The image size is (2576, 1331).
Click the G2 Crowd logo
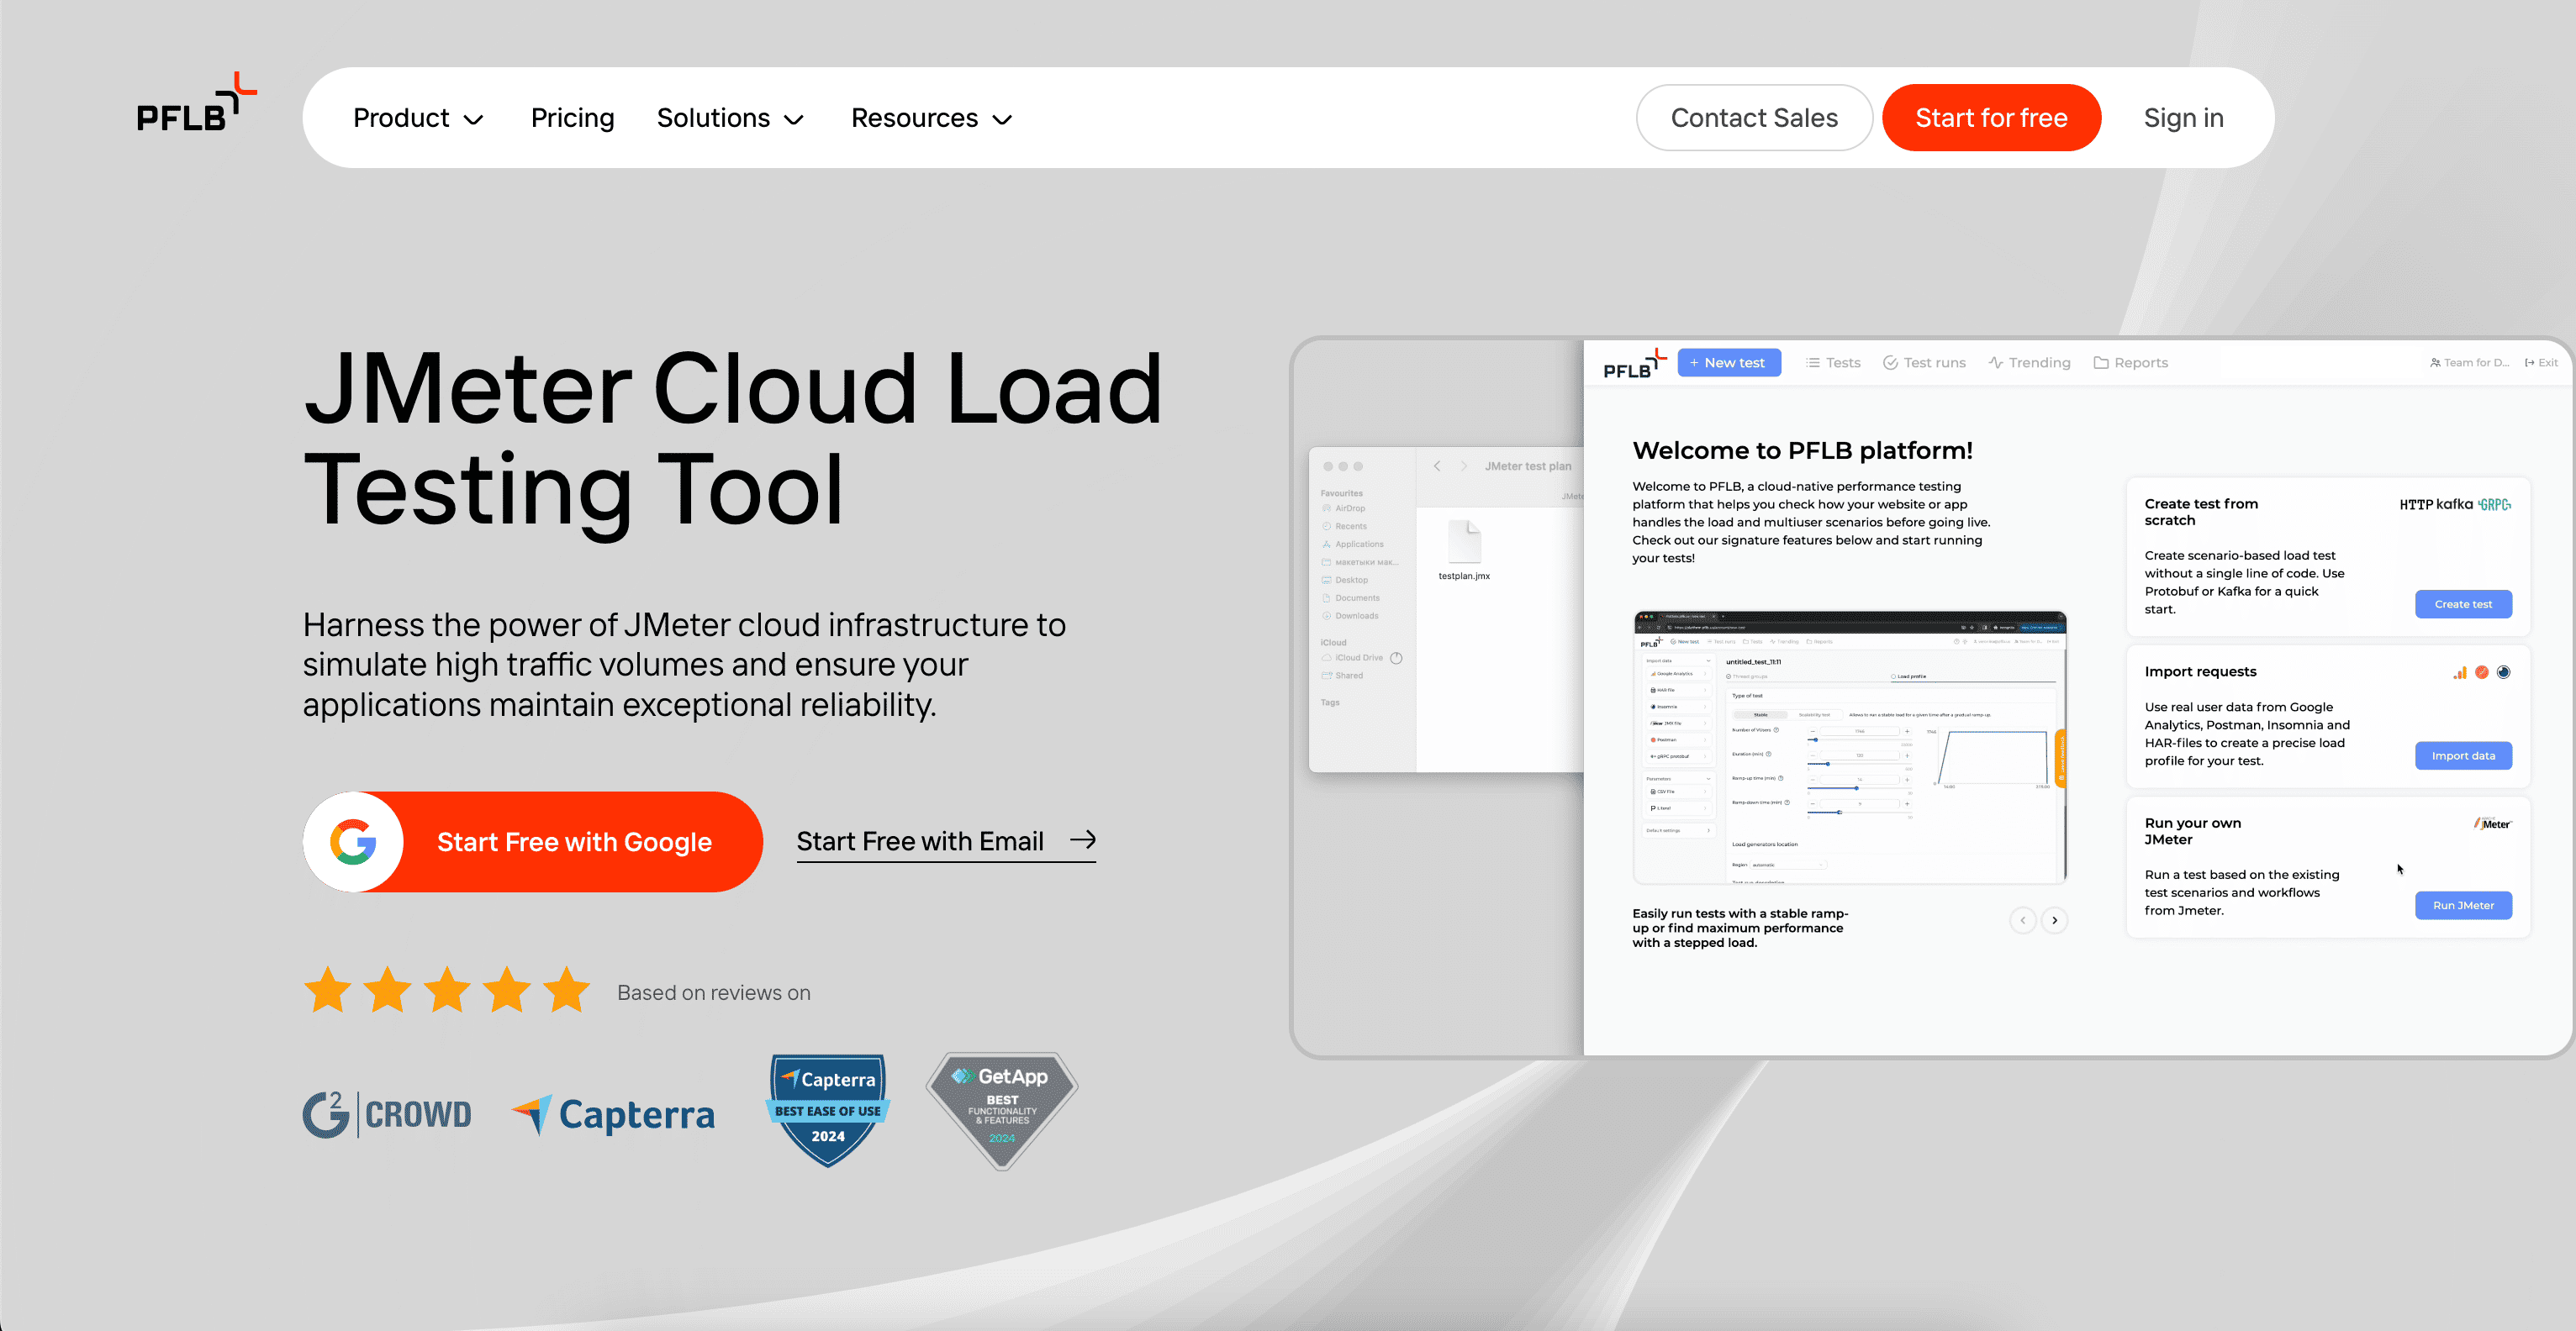(387, 1114)
